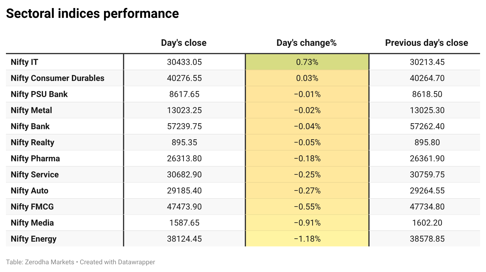Click the Day's close column header
486x272 pixels.
point(184,43)
